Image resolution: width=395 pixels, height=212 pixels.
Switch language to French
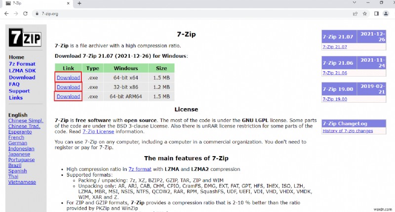coord(16,137)
